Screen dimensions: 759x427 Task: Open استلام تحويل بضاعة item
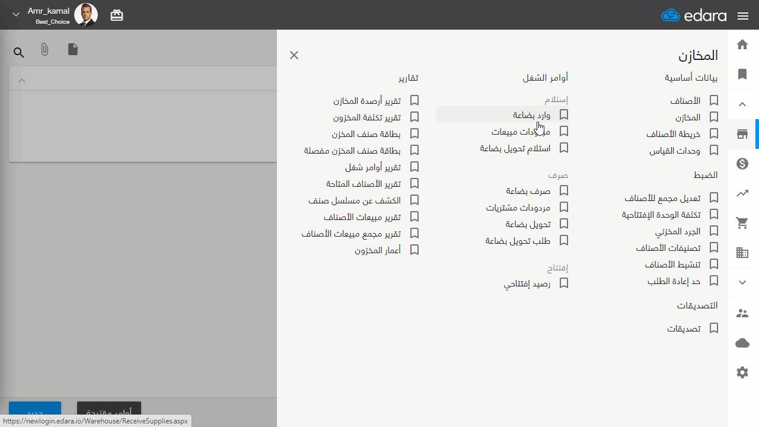(515, 148)
